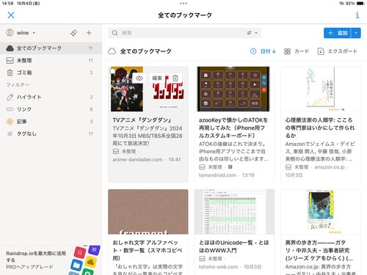This screenshot has height=275, width=367.
Task: Click the sparkle AI suggestions icon
Action: pyautogui.click(x=74, y=33)
